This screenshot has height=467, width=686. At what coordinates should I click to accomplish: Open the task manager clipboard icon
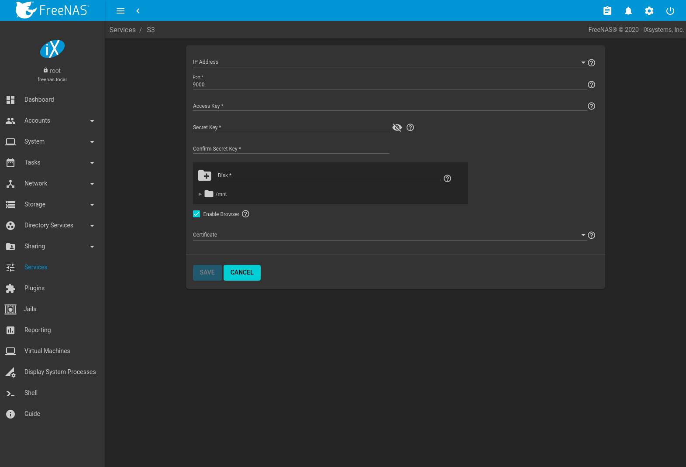tap(607, 11)
